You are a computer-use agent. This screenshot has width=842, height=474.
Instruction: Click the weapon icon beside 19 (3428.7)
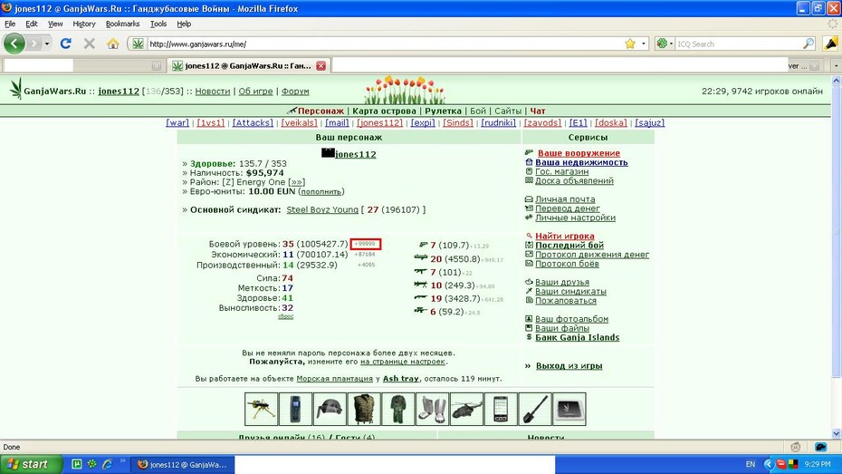pyautogui.click(x=421, y=298)
